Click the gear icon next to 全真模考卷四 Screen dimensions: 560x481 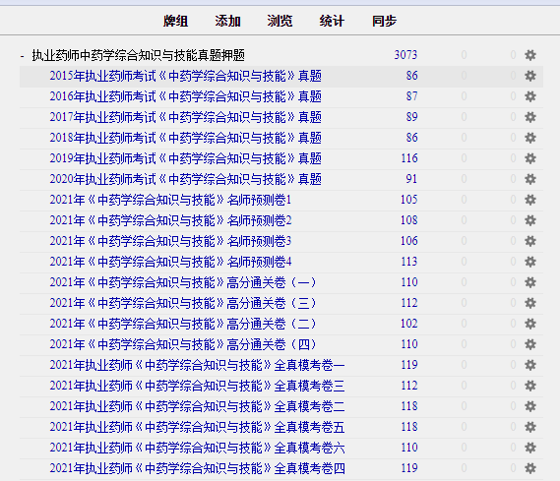coord(530,468)
